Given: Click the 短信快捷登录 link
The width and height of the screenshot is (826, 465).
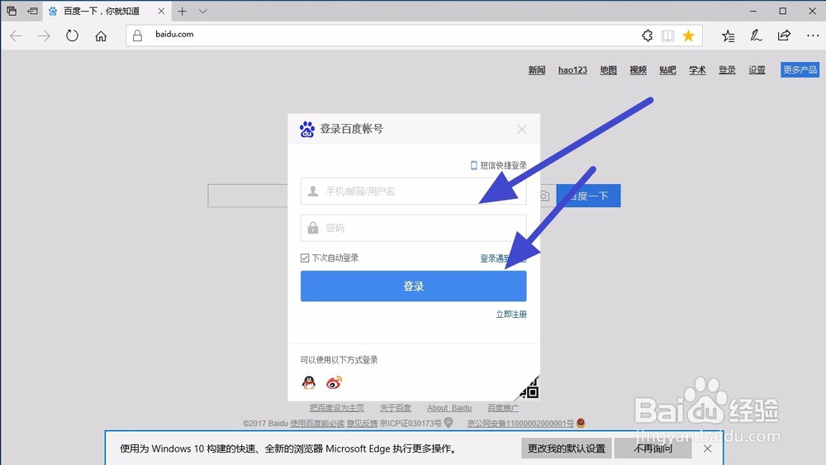Looking at the screenshot, I should tap(498, 165).
